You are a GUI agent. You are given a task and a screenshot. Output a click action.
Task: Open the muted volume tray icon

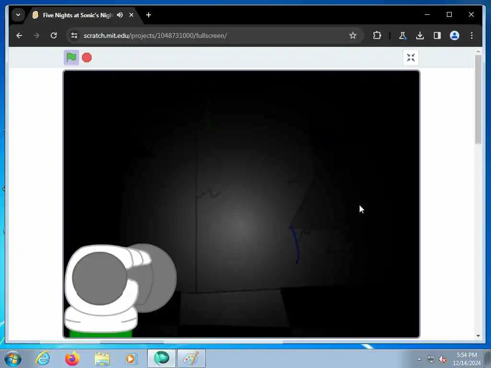click(443, 359)
